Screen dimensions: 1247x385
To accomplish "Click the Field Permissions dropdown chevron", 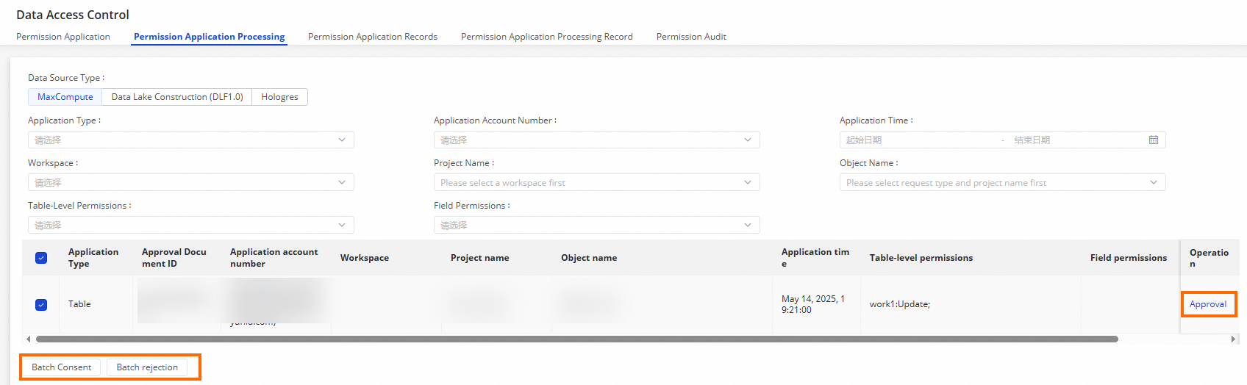I will (x=748, y=225).
